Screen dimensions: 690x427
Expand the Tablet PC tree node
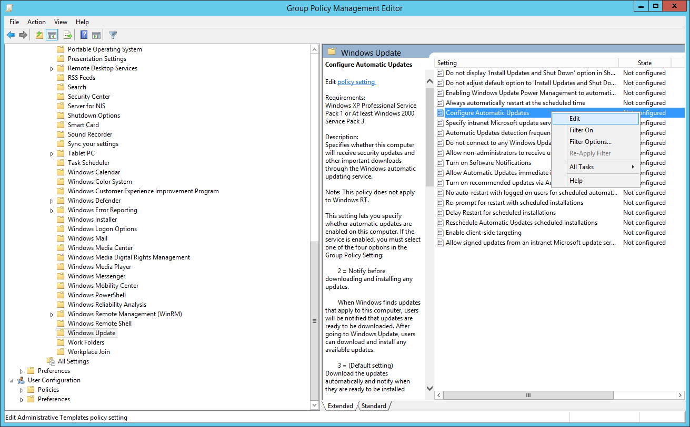point(52,154)
